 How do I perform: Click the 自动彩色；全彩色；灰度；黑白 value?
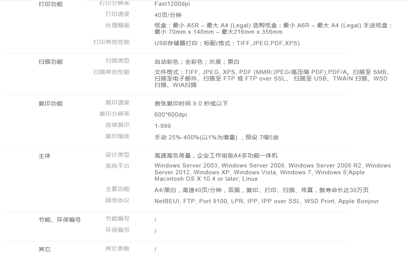[197, 62]
